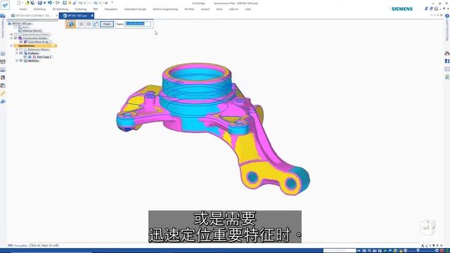The image size is (450, 253).
Task: Open the Add-Ins ribbon tab
Action: pos(233,9)
